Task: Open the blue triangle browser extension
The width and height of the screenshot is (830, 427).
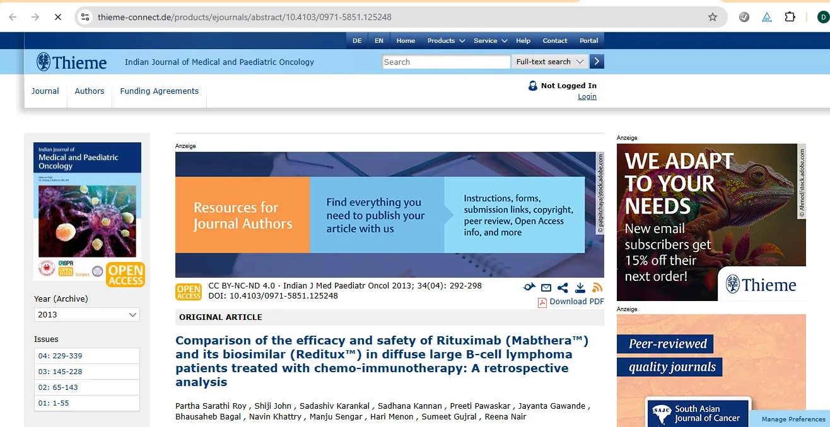Action: tap(767, 17)
